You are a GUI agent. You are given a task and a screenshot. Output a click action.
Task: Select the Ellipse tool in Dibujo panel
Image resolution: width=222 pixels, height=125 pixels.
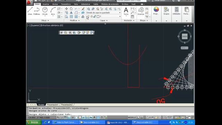coord(59,12)
